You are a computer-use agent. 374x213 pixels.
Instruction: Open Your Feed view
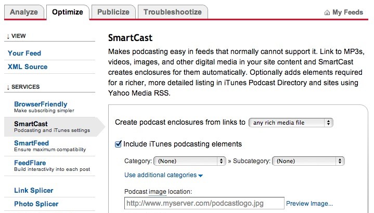click(24, 53)
